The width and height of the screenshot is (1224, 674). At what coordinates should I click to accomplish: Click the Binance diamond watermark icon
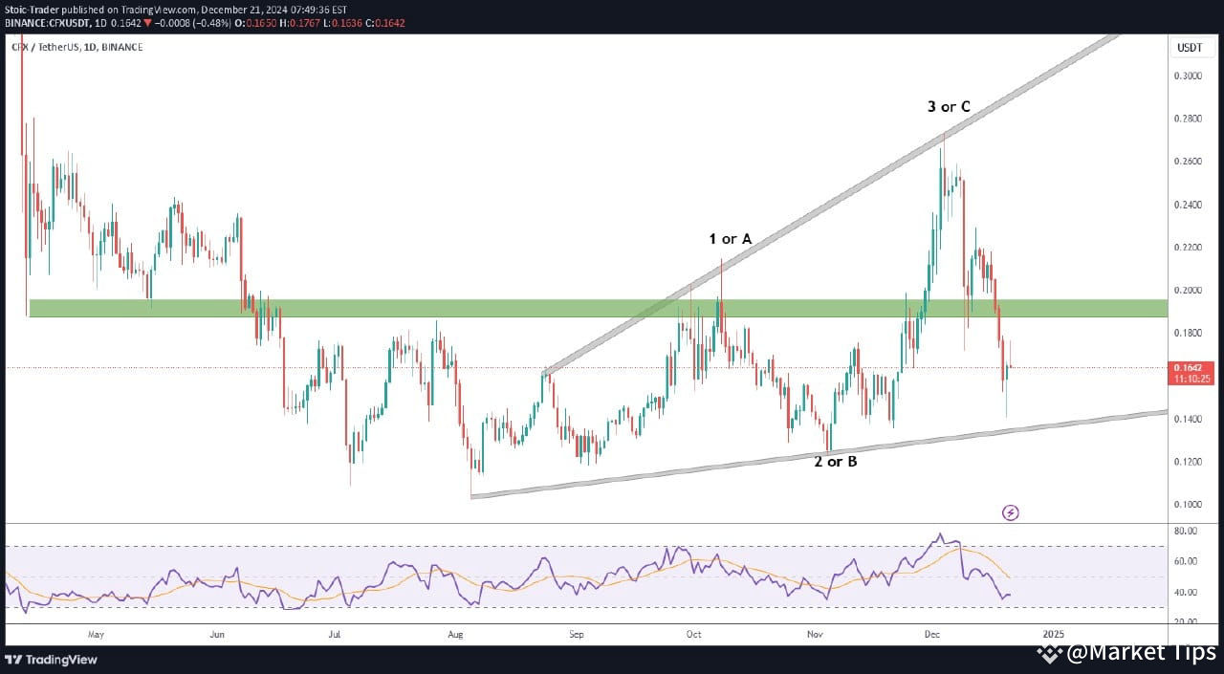pyautogui.click(x=1048, y=655)
